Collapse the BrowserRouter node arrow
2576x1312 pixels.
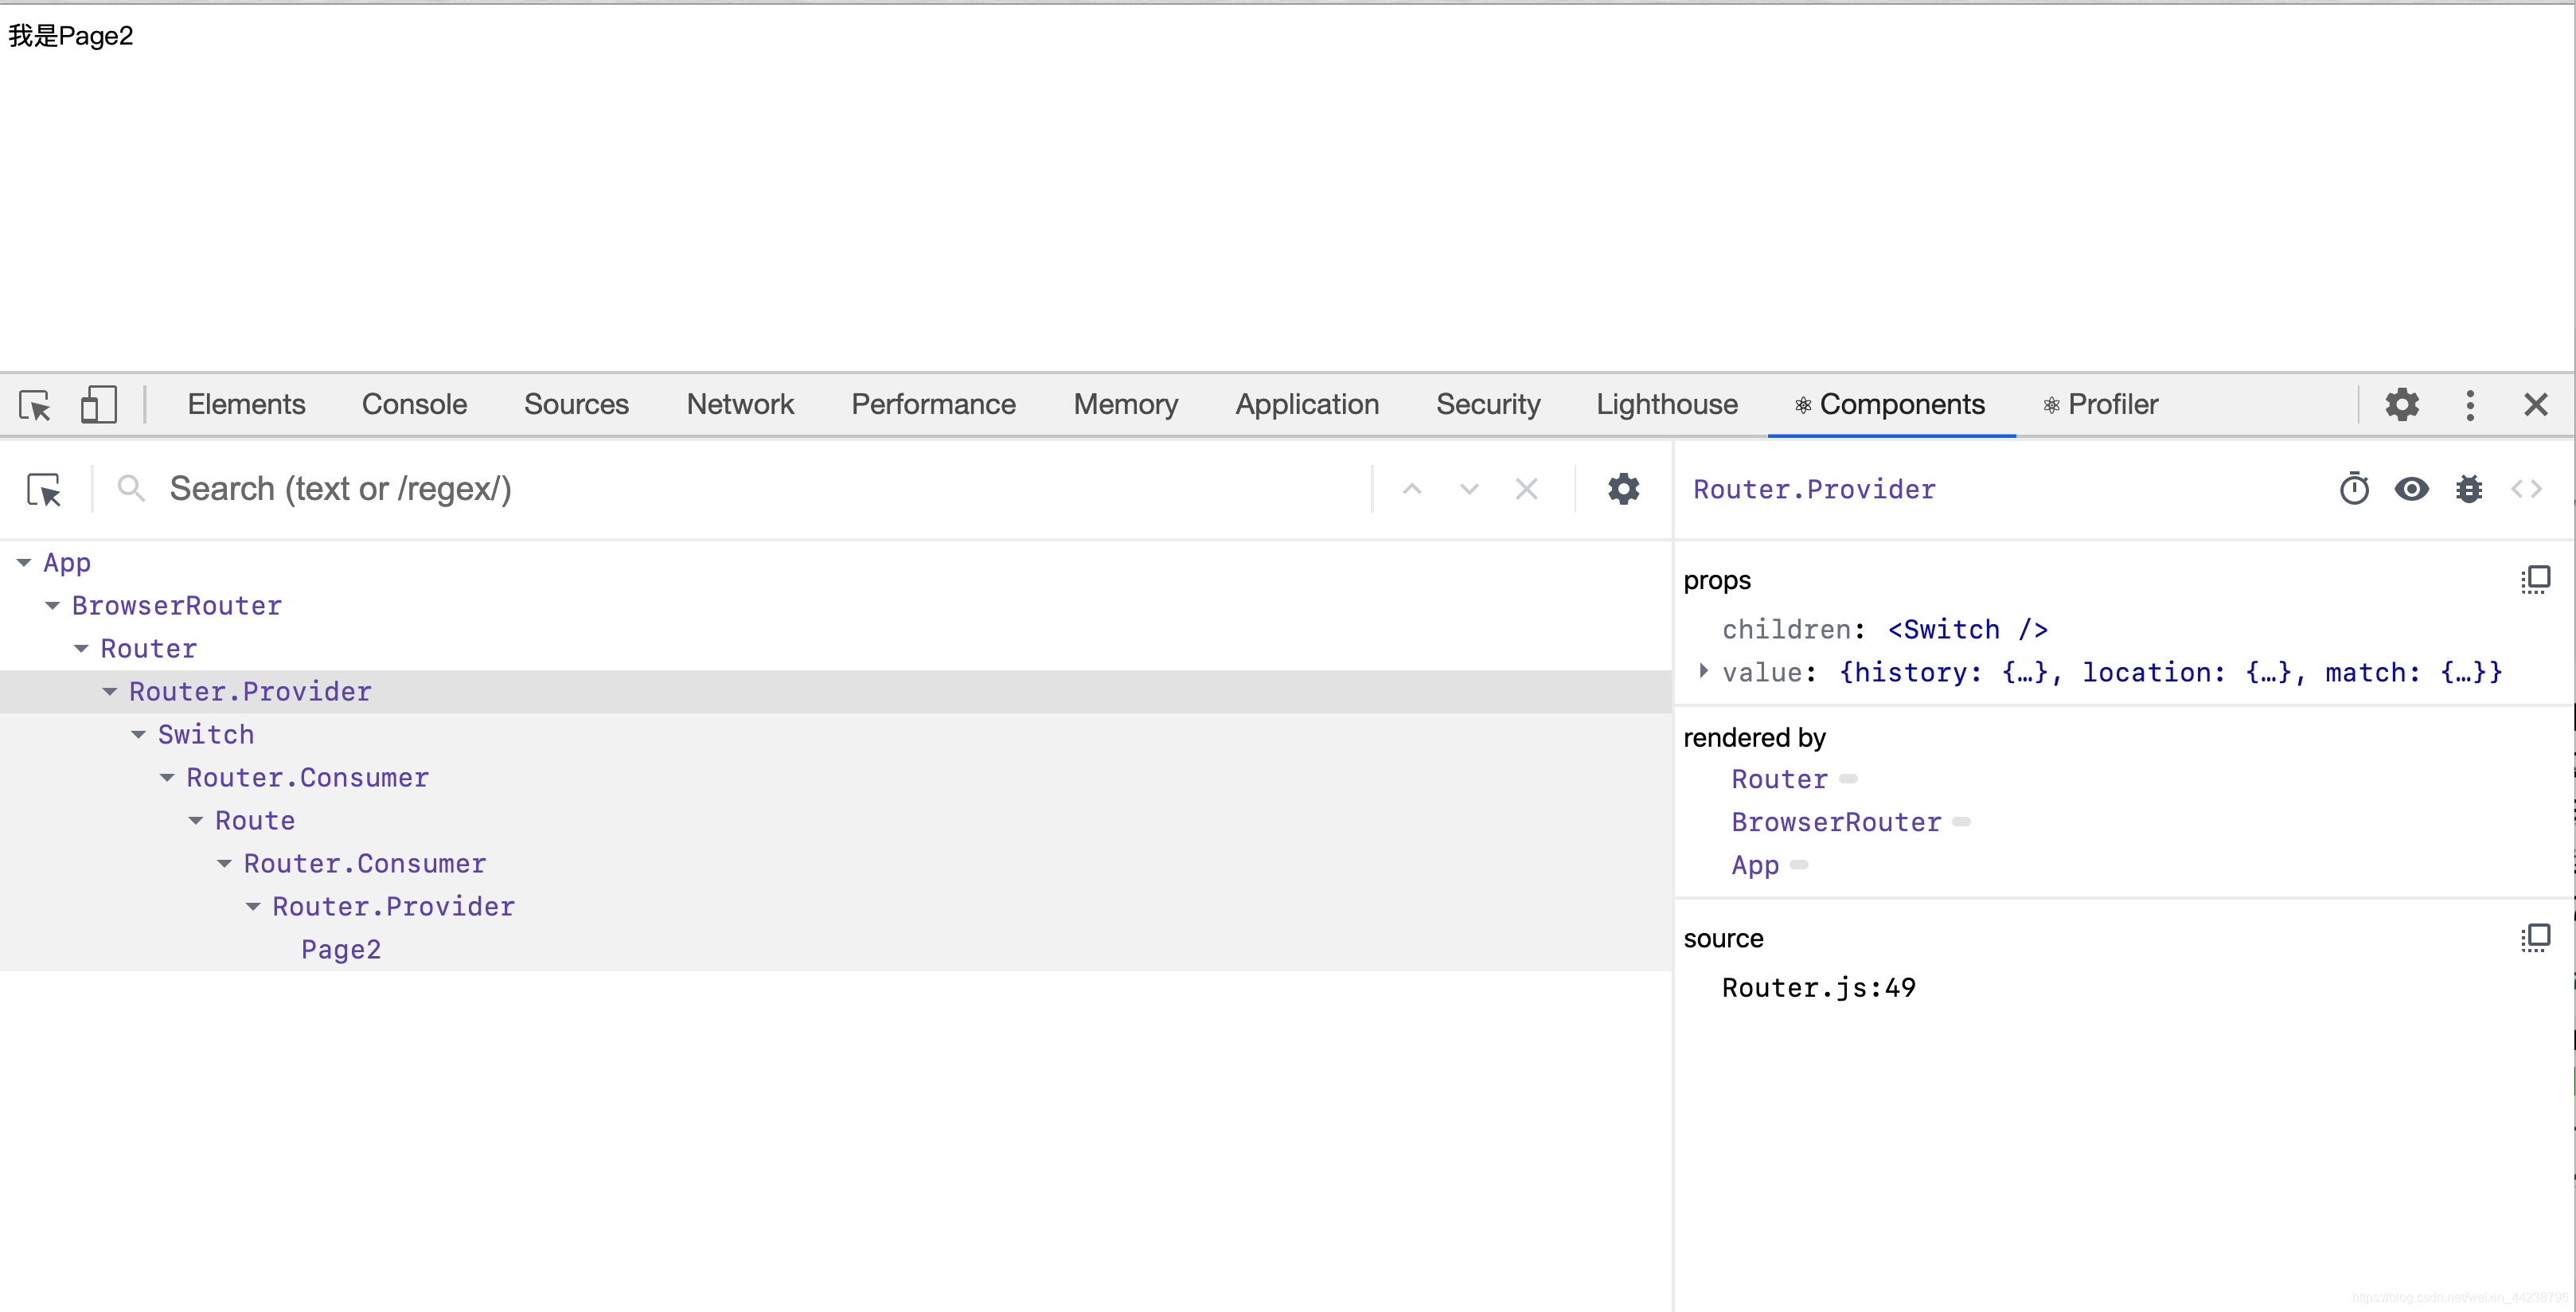(53, 606)
